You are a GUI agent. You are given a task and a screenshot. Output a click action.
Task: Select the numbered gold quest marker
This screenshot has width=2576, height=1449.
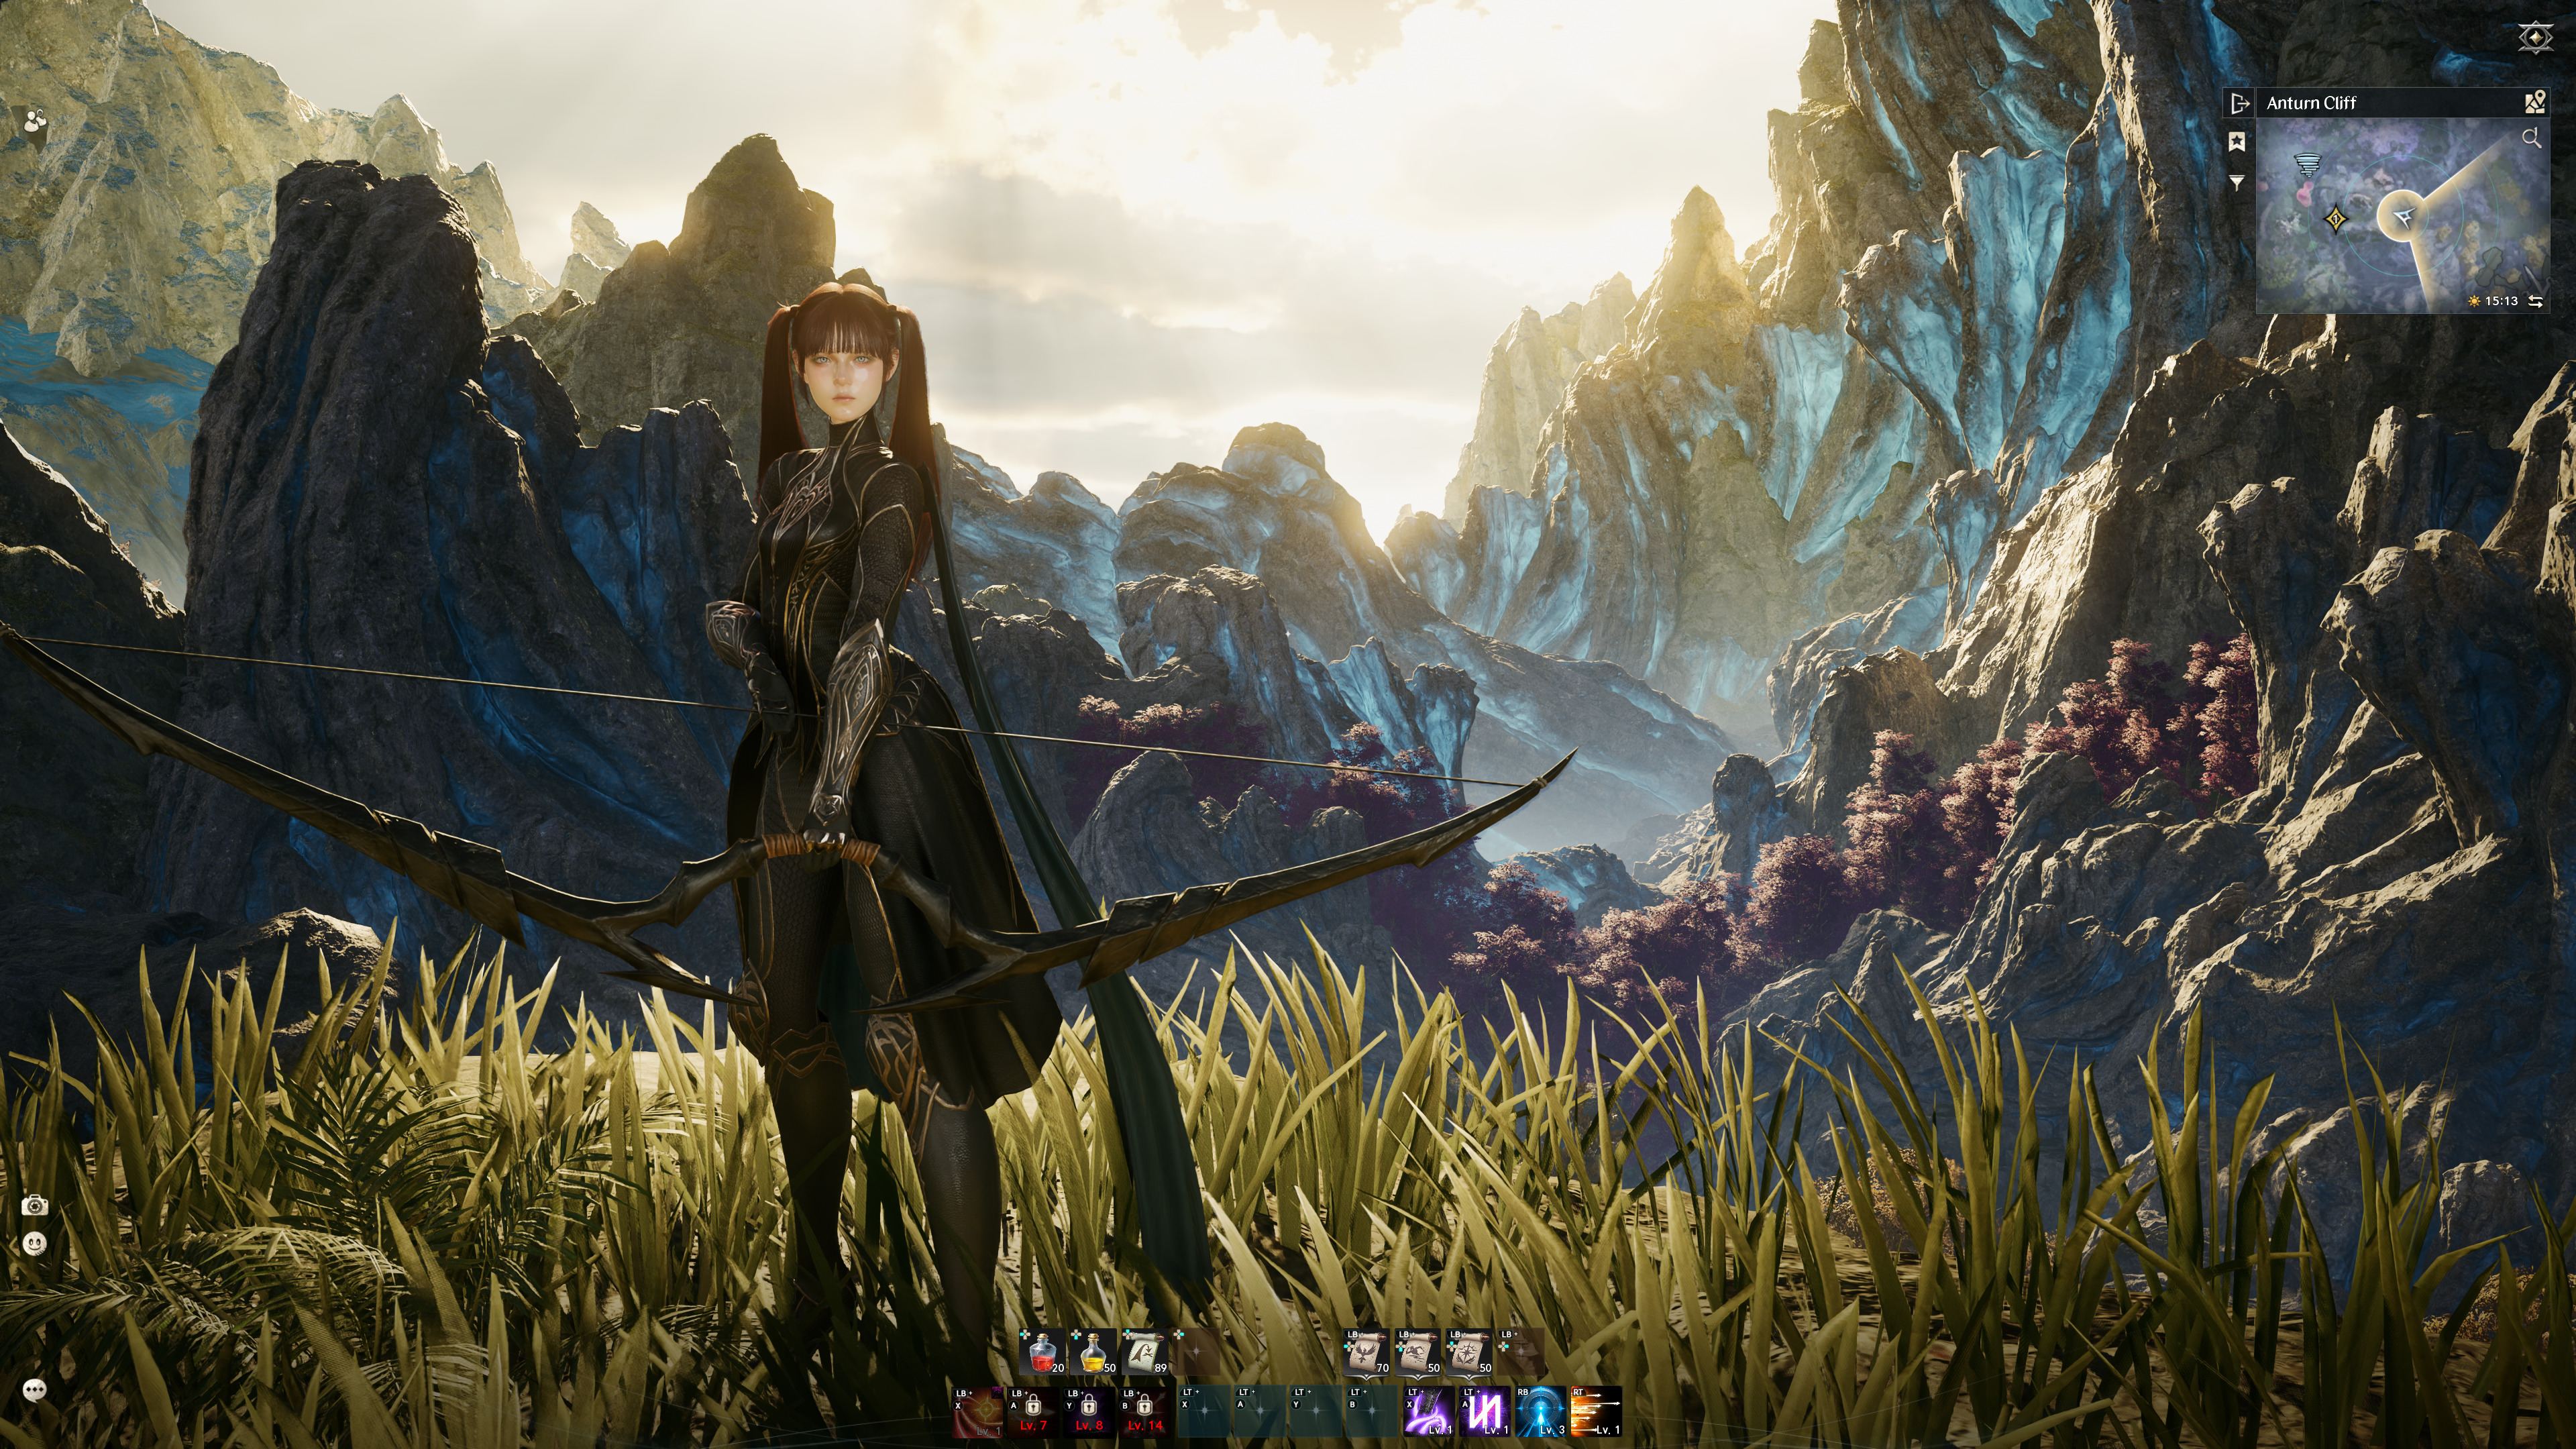coord(2336,218)
